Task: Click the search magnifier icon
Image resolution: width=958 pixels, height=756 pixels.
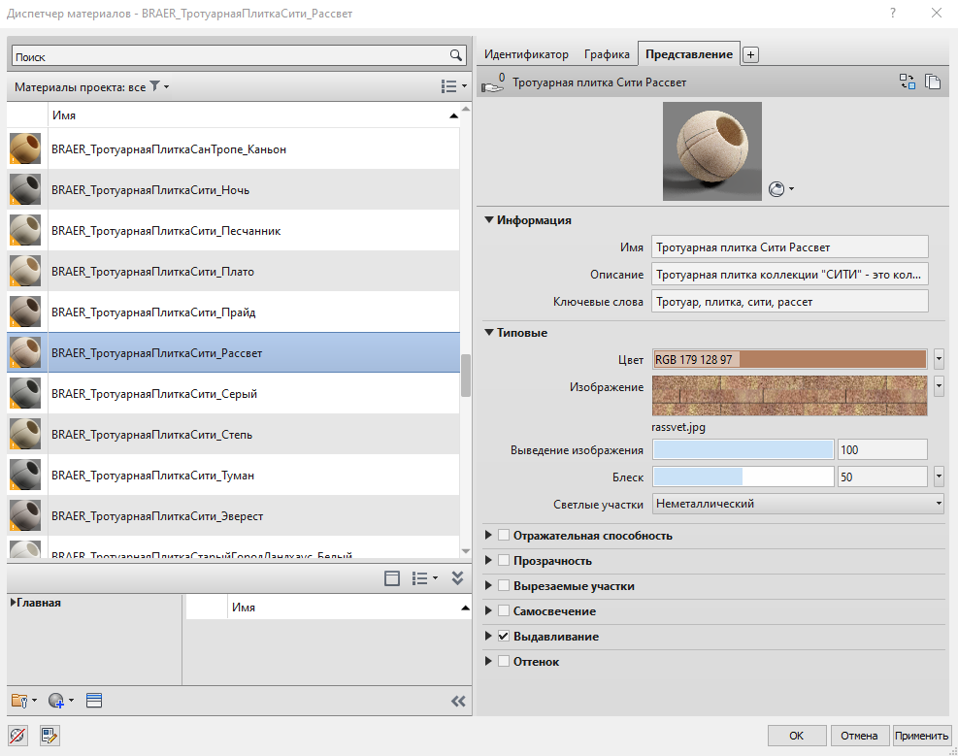Action: tap(455, 56)
